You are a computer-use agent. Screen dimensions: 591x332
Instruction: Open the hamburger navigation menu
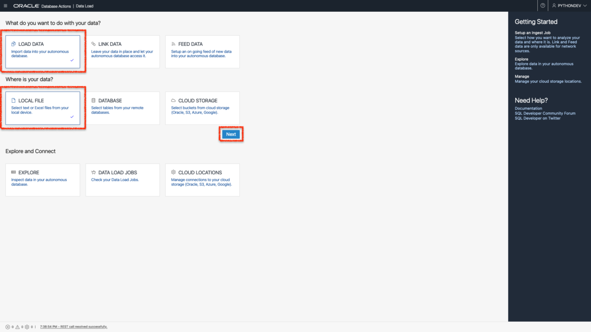6,5
